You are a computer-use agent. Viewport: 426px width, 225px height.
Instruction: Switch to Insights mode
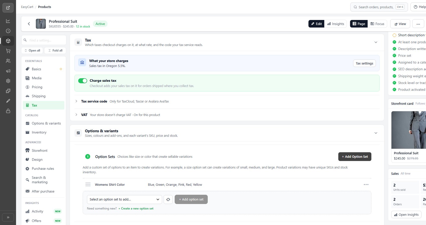(x=336, y=24)
